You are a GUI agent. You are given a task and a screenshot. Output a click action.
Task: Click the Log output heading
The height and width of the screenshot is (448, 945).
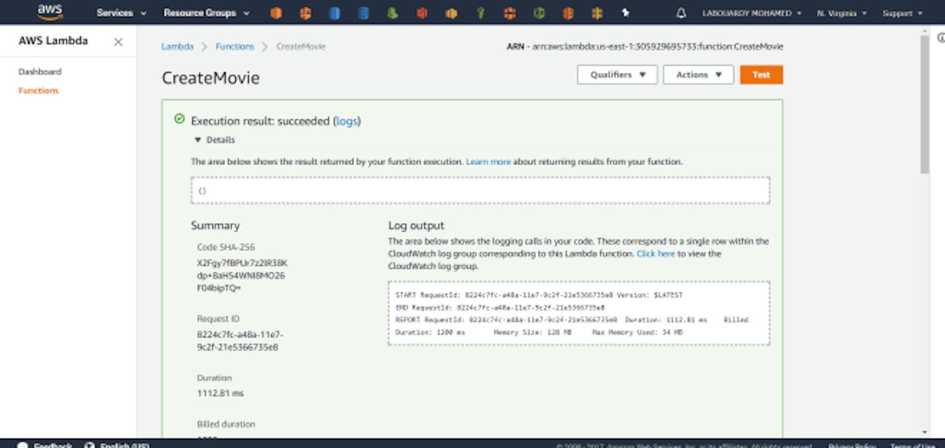416,225
